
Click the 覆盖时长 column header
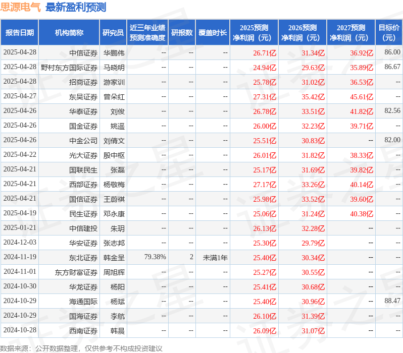[x=213, y=33]
